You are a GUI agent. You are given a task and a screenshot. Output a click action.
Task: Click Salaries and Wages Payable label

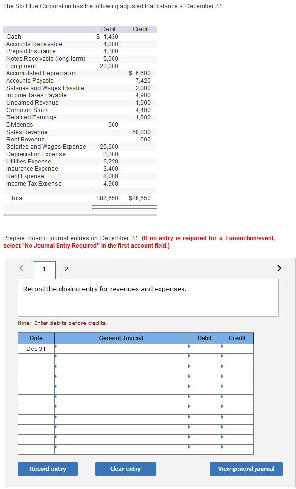tap(45, 88)
